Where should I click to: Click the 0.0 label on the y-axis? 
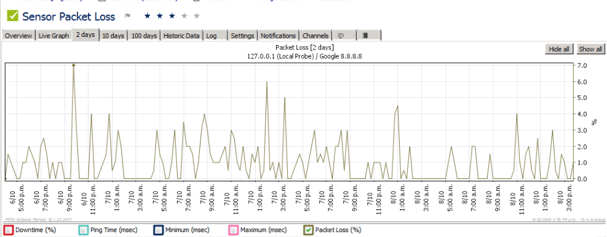[x=582, y=179]
